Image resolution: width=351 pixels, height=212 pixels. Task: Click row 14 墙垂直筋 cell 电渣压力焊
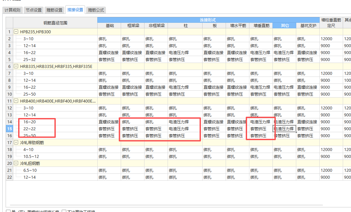(261, 122)
